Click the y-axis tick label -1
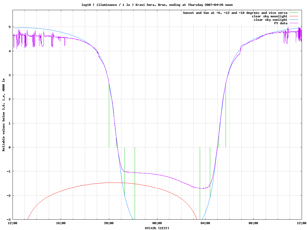The width and height of the screenshot is (307, 230). pyautogui.click(x=9, y=171)
